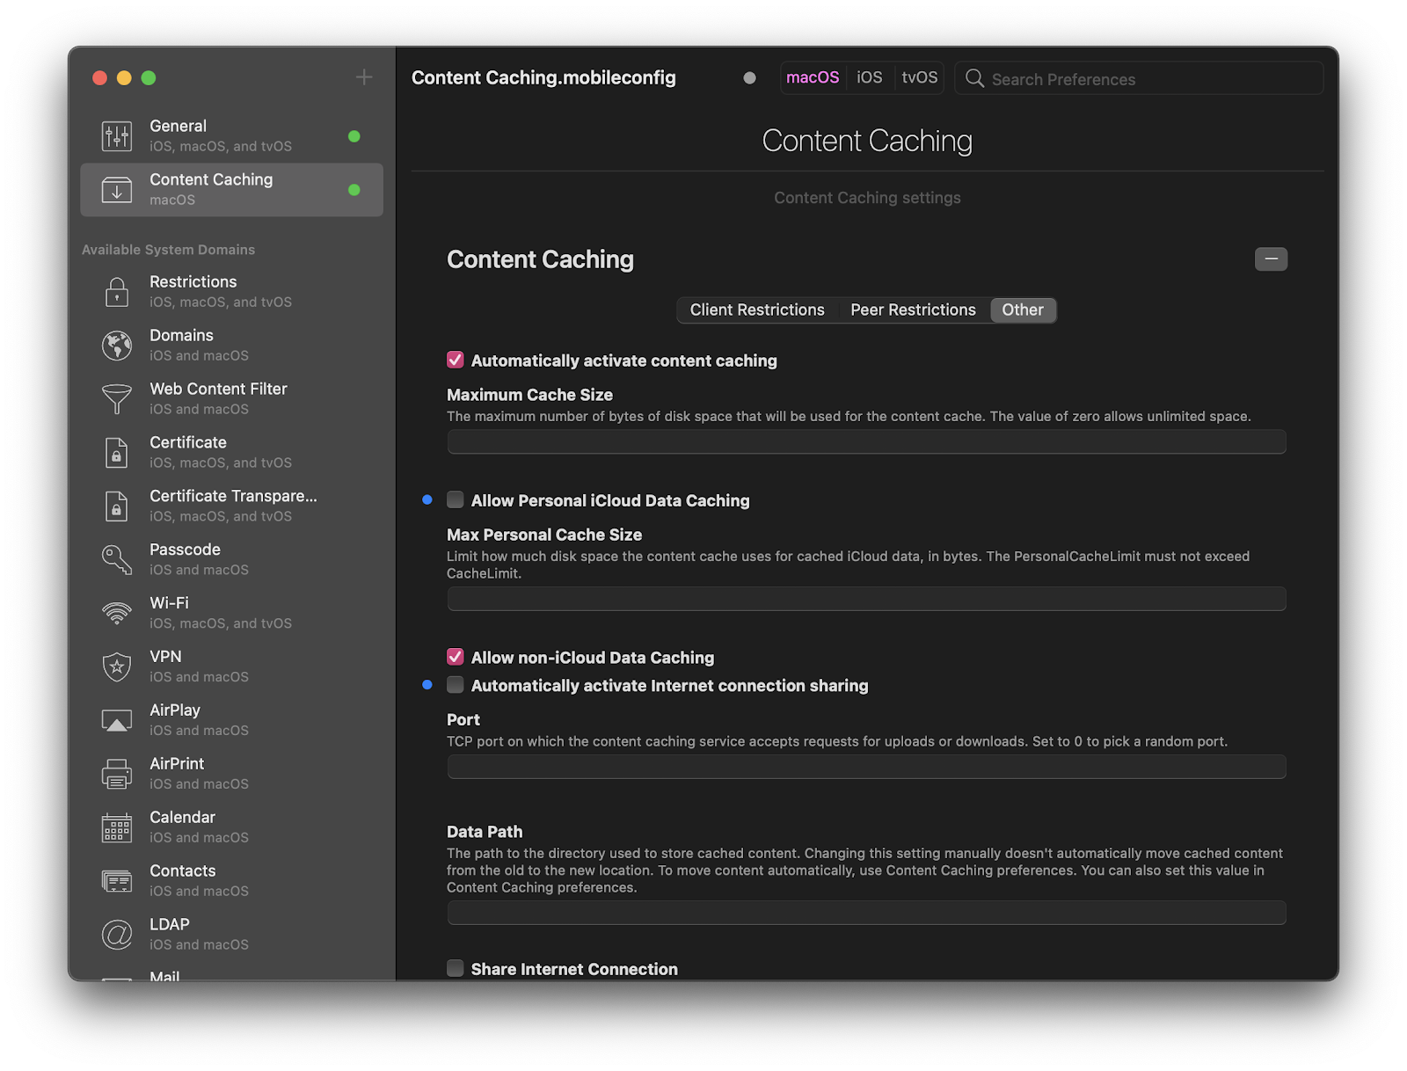Screen dimensions: 1407x1071
Task: Select the AirPrint printer icon
Action: click(116, 774)
